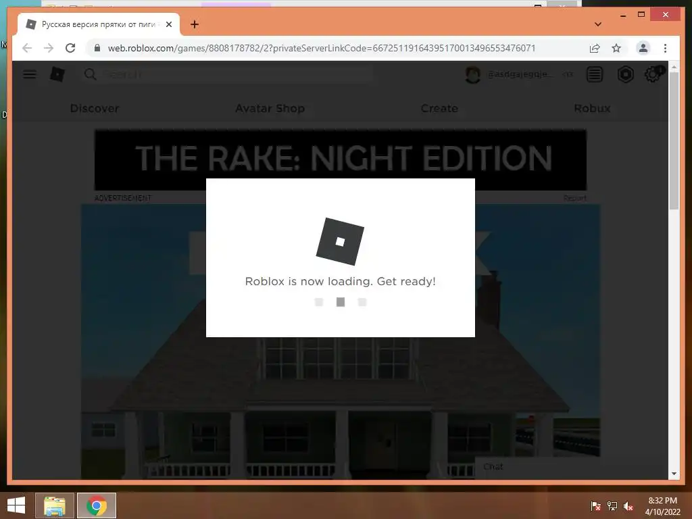Go to the Avatar Shop tab
This screenshot has height=519, width=692.
(270, 108)
